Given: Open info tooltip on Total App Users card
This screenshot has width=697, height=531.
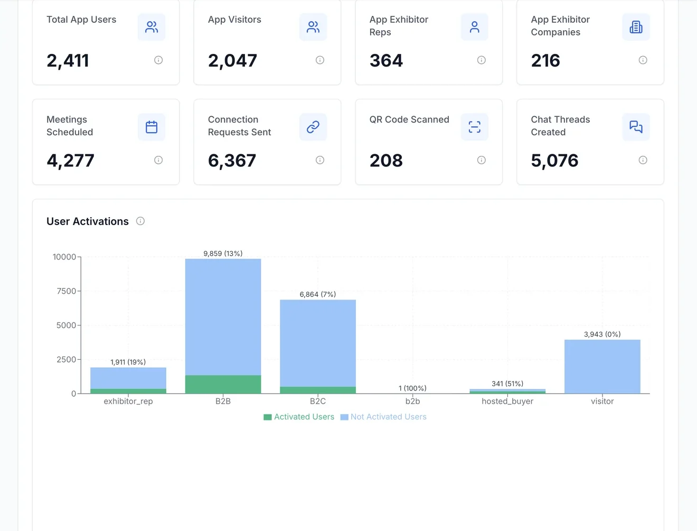Looking at the screenshot, I should click(x=158, y=60).
